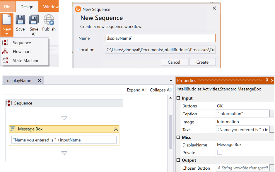Click the drop triangle above Message Box

coord(64,118)
